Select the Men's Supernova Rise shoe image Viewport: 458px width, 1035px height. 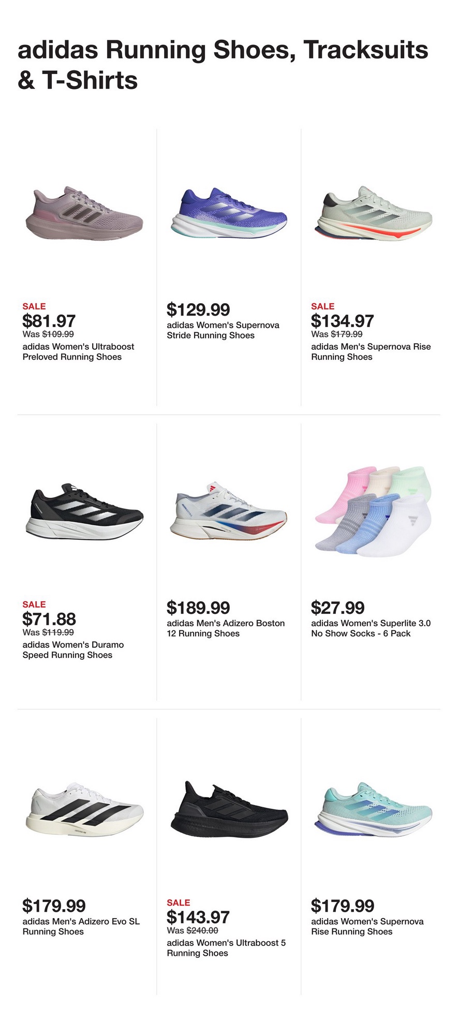373,213
